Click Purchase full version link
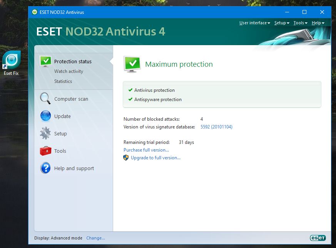Image resolution: width=336 pixels, height=248 pixels. 146,150
